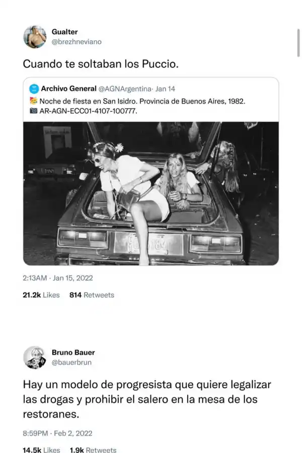This screenshot has height=453, width=302.
Task: View the 814 Retweets list
Action: [x=92, y=295]
